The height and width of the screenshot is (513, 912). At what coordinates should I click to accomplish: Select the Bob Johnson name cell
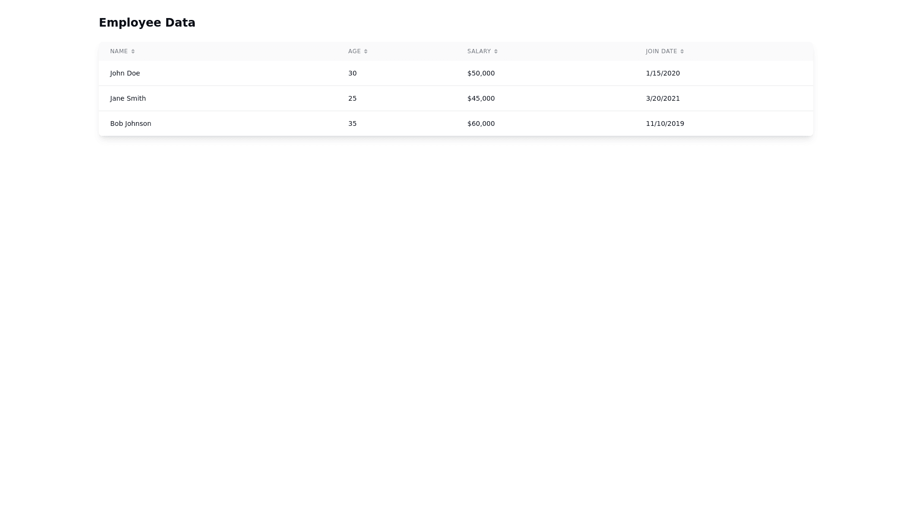pos(131,123)
